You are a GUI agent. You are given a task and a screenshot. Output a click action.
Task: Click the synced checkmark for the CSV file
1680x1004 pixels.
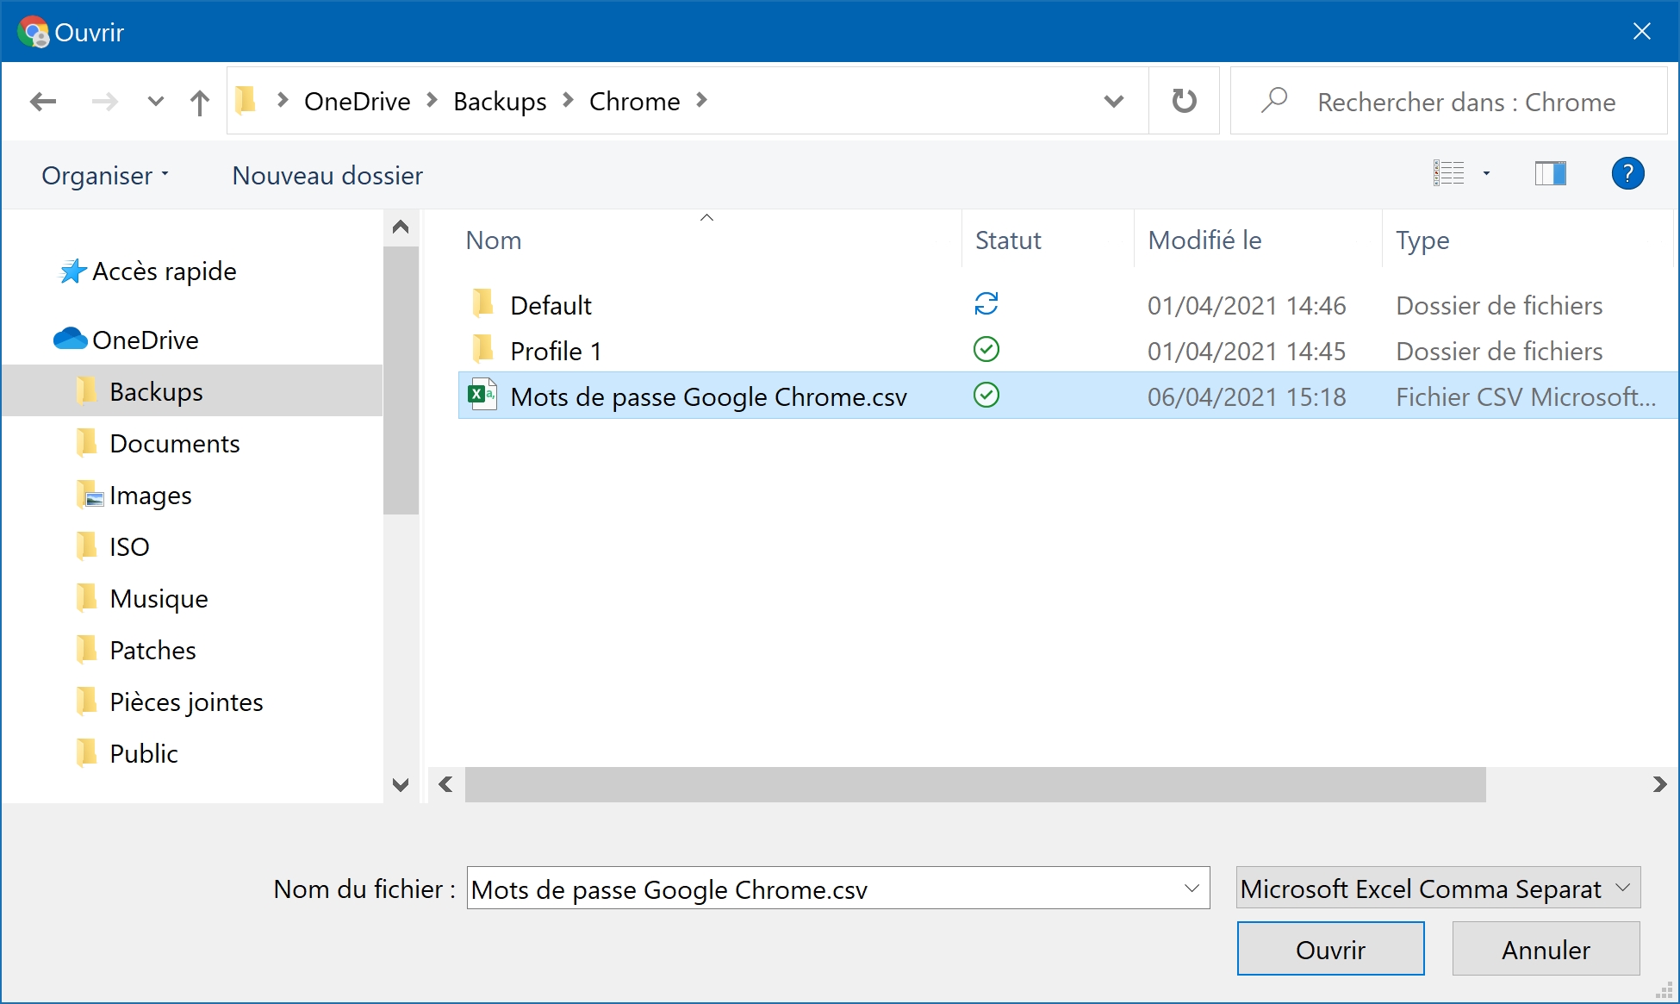click(986, 395)
